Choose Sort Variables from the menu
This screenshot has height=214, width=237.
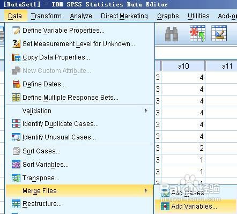[x=80, y=165]
